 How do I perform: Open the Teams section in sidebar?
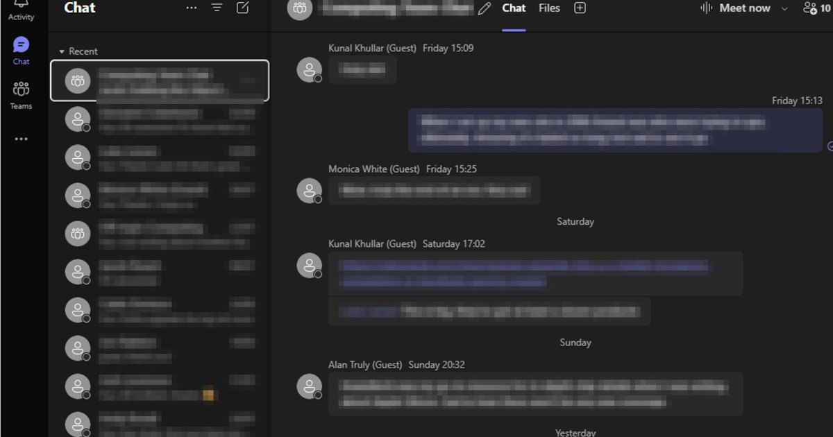21,95
